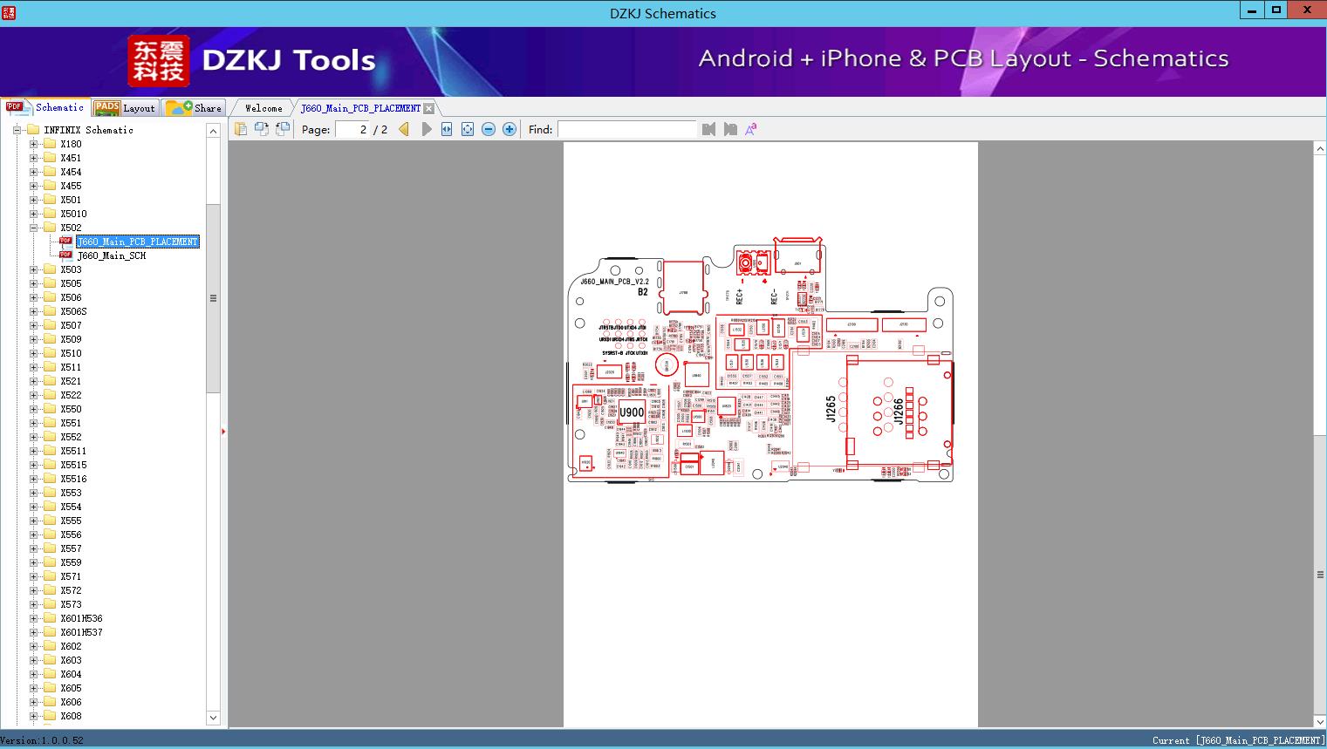Expand the X180 folder

[34, 144]
